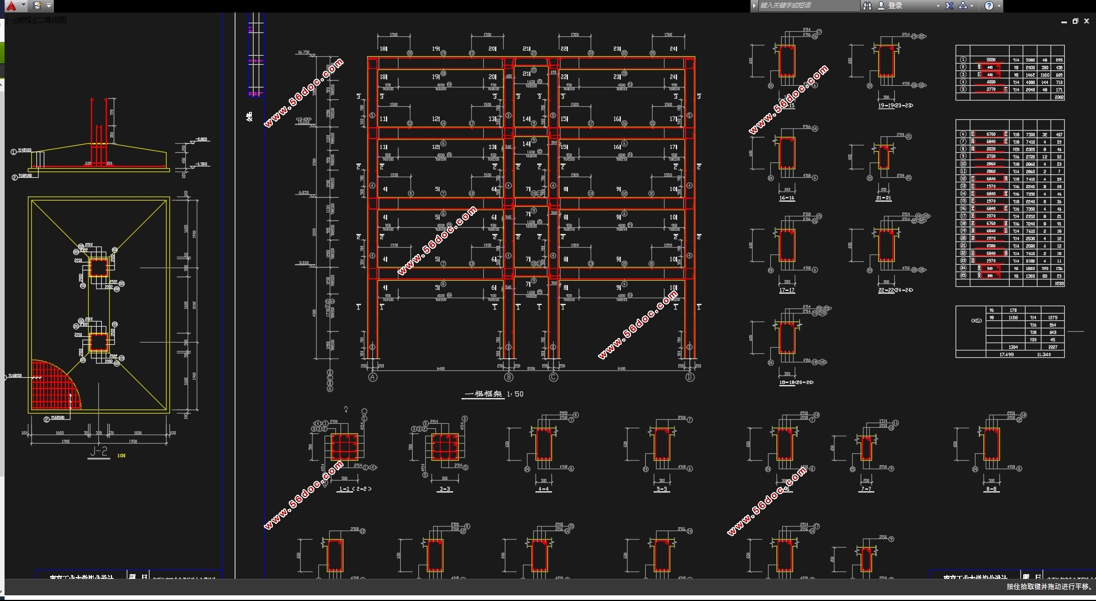This screenshot has width=1096, height=601.
Task: Open Customize Quick Access Toolbar dropdown
Action: tap(49, 6)
